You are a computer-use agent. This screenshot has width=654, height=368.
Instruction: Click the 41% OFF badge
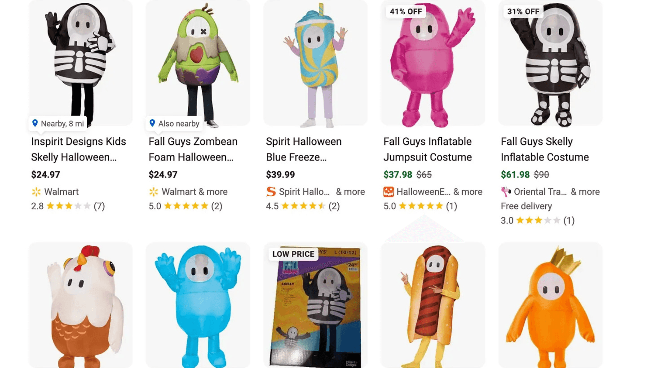pyautogui.click(x=406, y=11)
